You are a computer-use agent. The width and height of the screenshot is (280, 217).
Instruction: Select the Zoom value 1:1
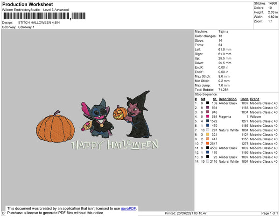tap(270, 22)
